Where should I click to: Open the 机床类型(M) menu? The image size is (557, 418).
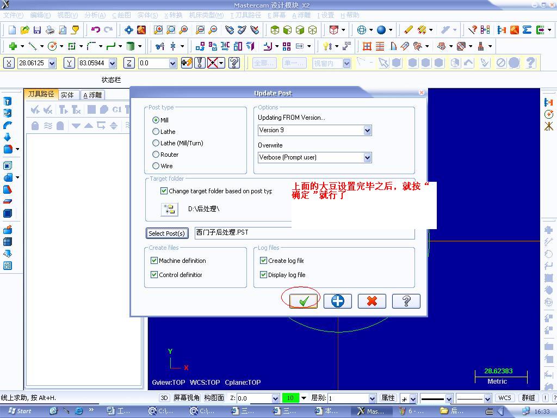click(206, 15)
